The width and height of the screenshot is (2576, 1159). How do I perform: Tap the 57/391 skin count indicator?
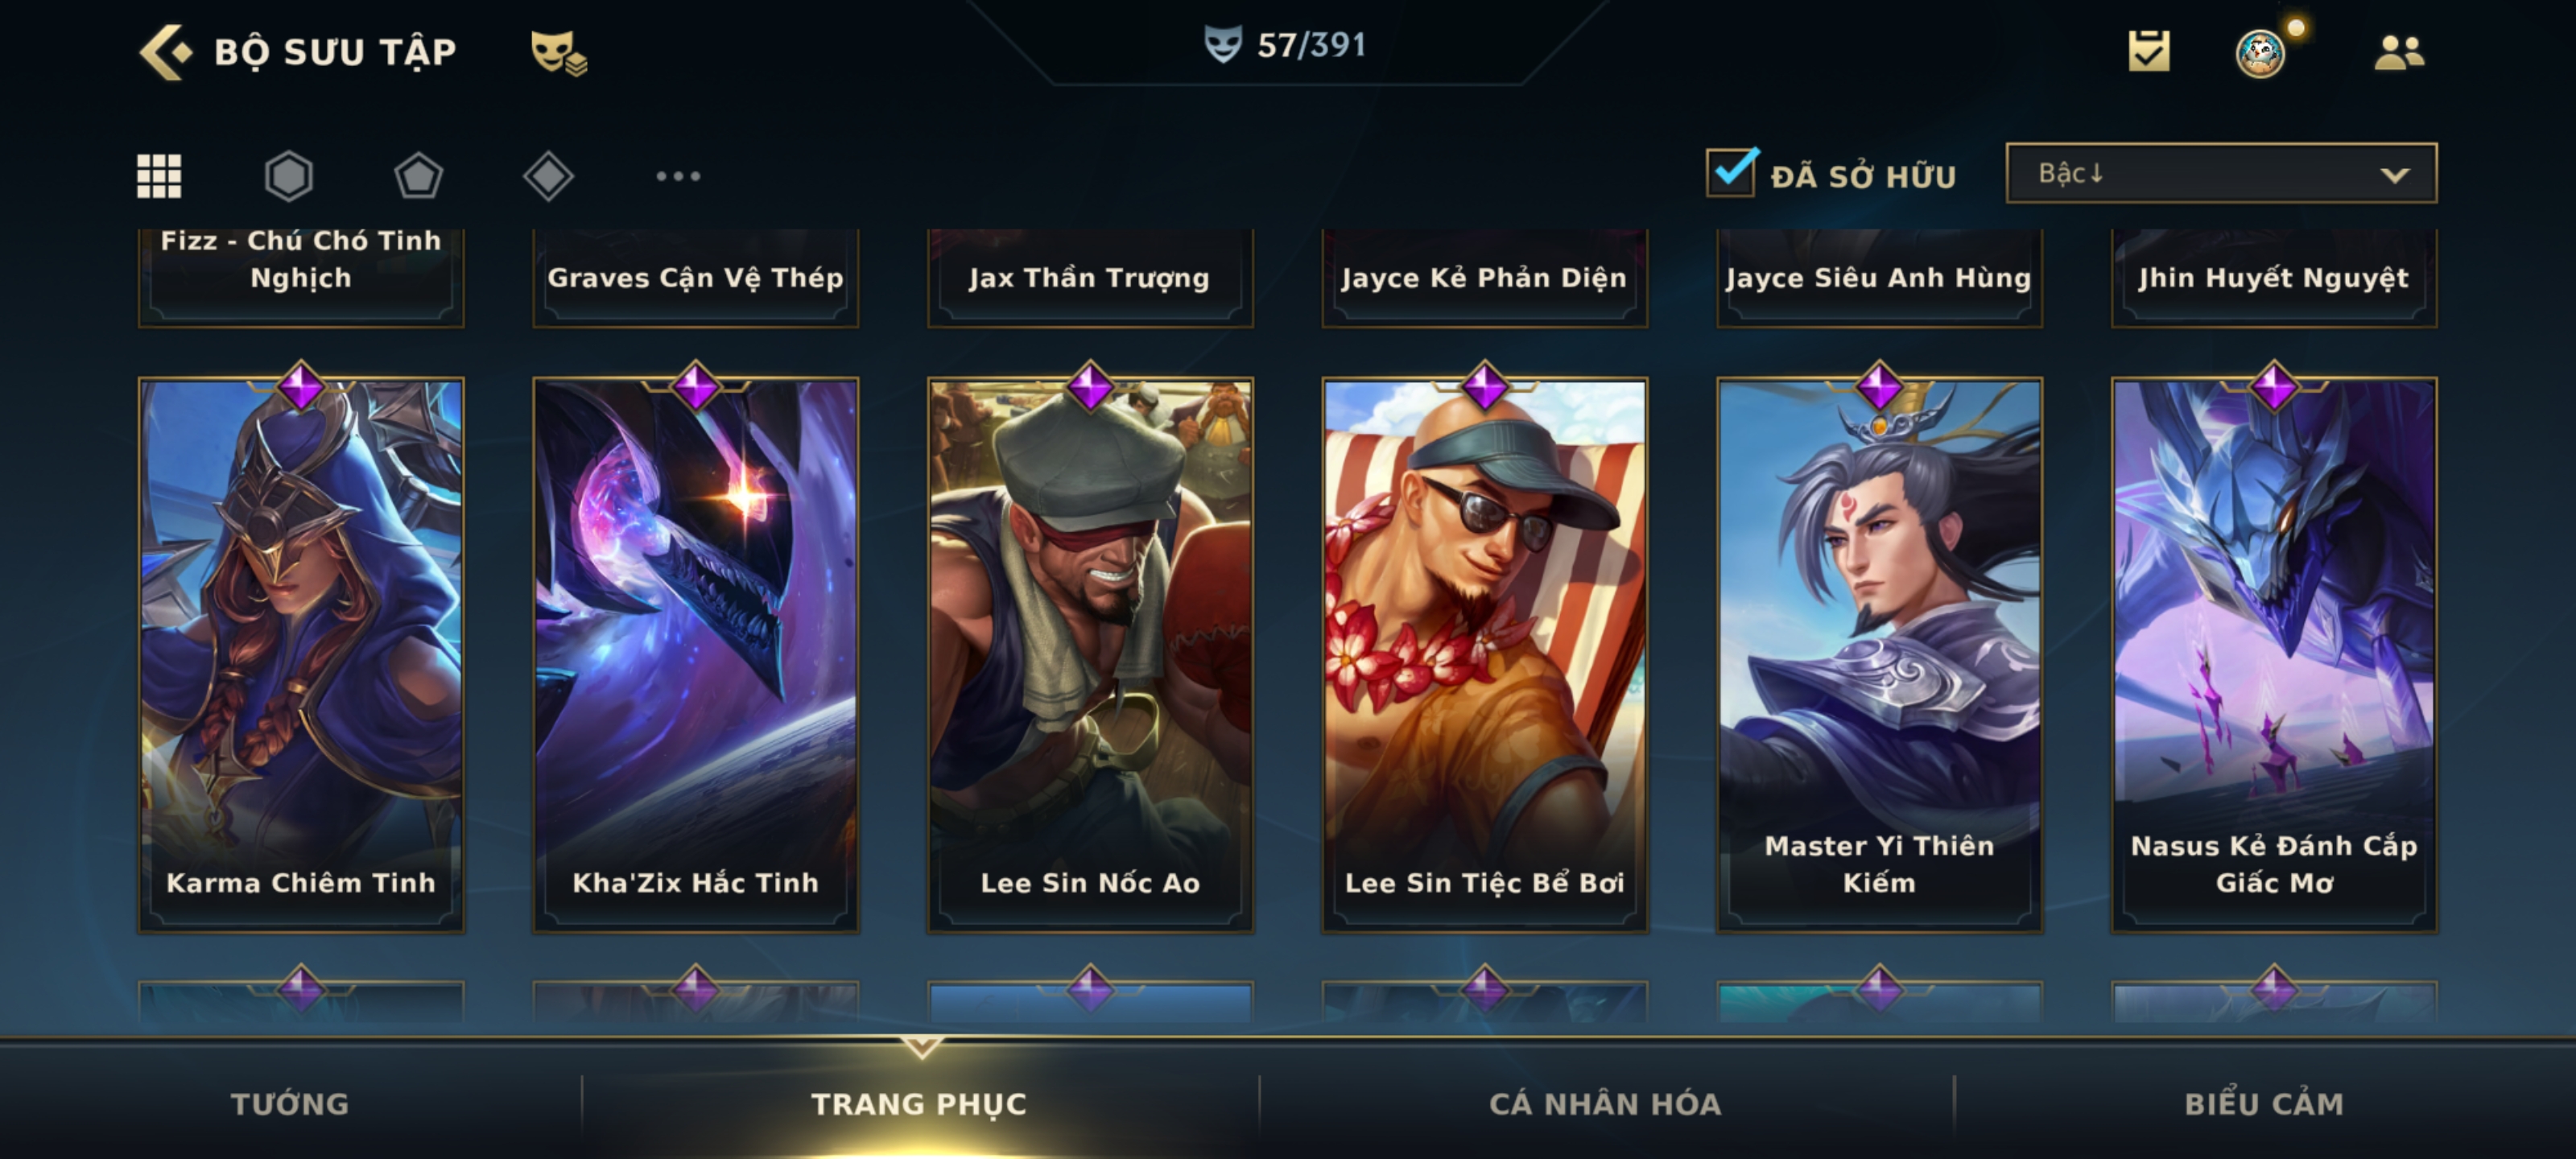click(x=1286, y=45)
